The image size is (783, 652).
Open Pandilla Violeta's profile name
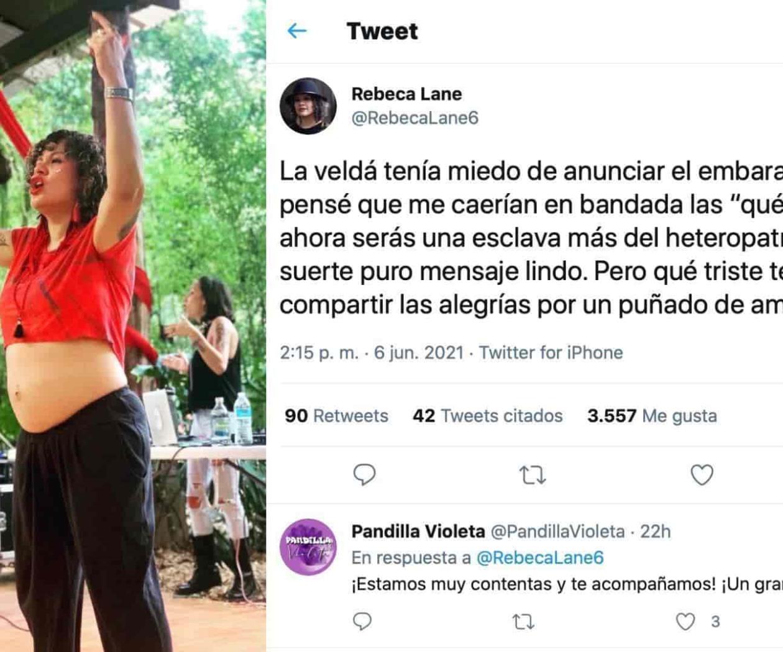(418, 532)
